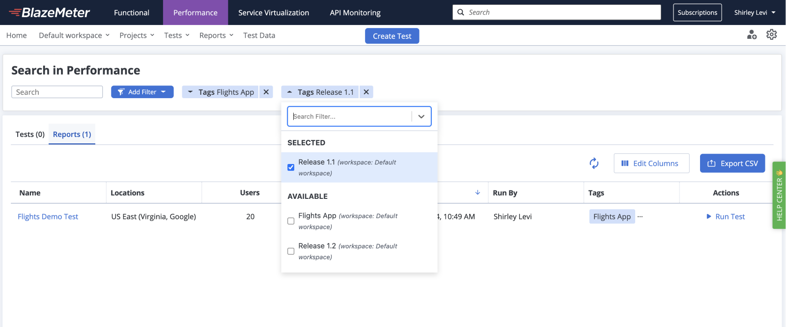Viewport: 786px width, 327px height.
Task: Open the Default workspace dropdown
Action: coord(74,35)
